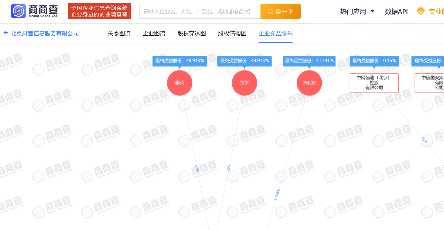
Task: Open the 股权结构图 tab
Action: click(x=232, y=33)
